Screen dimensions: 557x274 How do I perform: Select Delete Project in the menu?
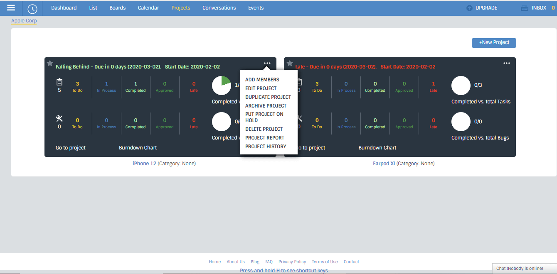point(264,129)
